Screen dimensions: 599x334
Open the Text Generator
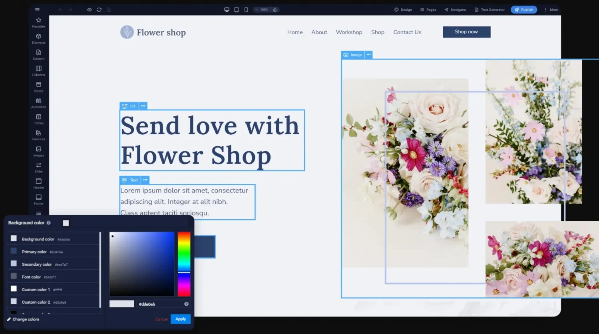pyautogui.click(x=490, y=10)
